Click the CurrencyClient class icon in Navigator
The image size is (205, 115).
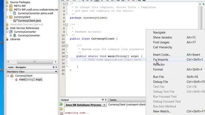coord(12,76)
